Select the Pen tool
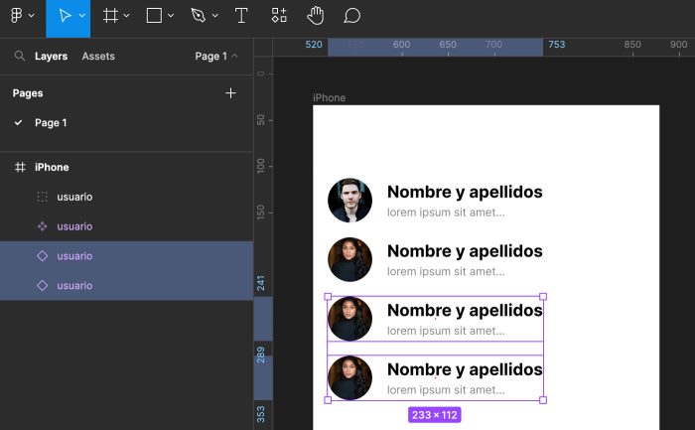 click(198, 16)
